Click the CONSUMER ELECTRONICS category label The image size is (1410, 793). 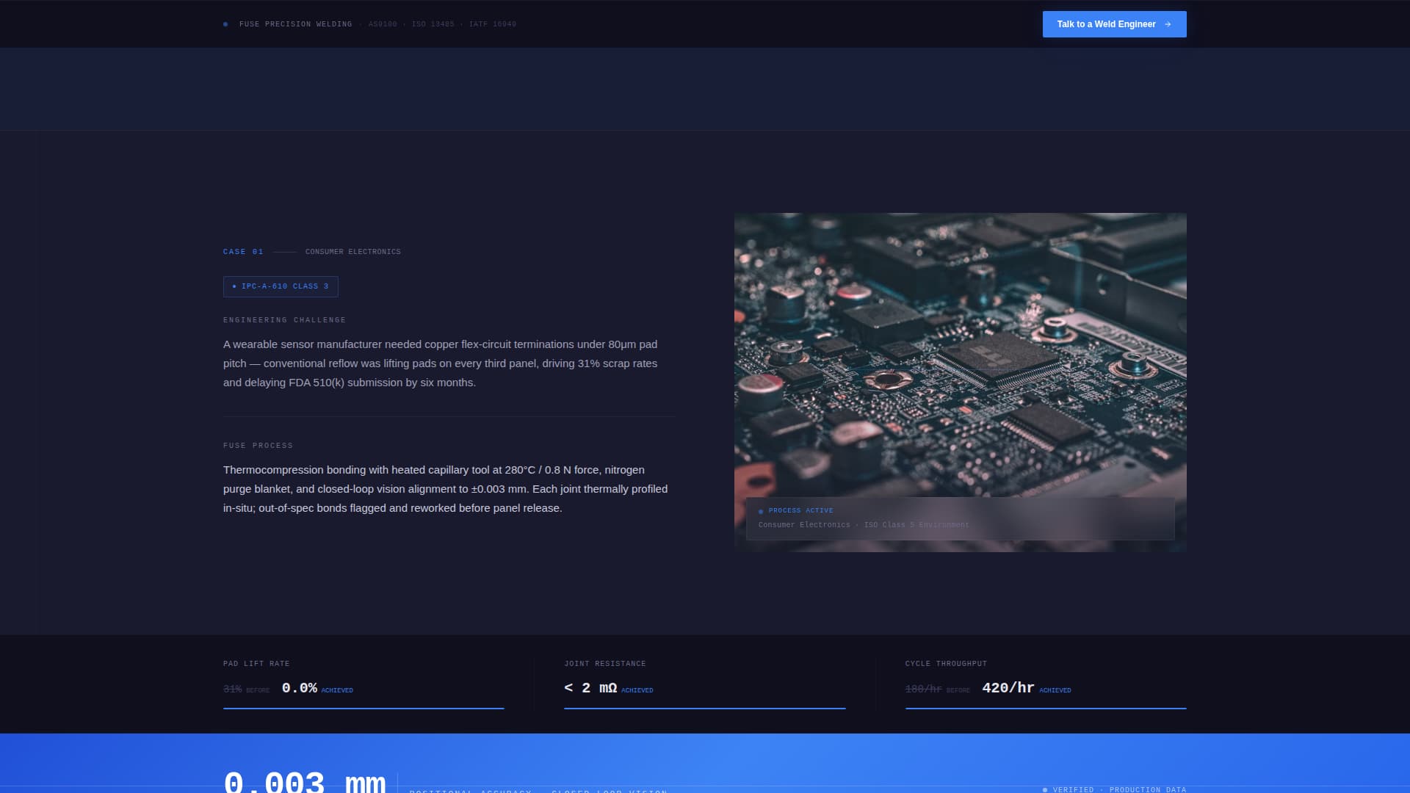point(353,252)
